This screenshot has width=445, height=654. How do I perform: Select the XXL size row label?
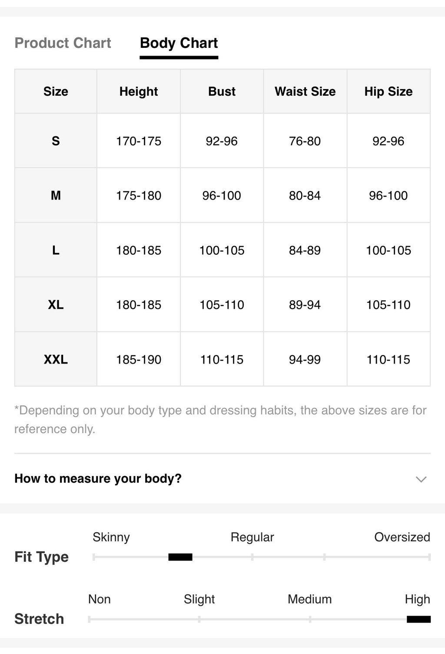pyautogui.click(x=56, y=360)
